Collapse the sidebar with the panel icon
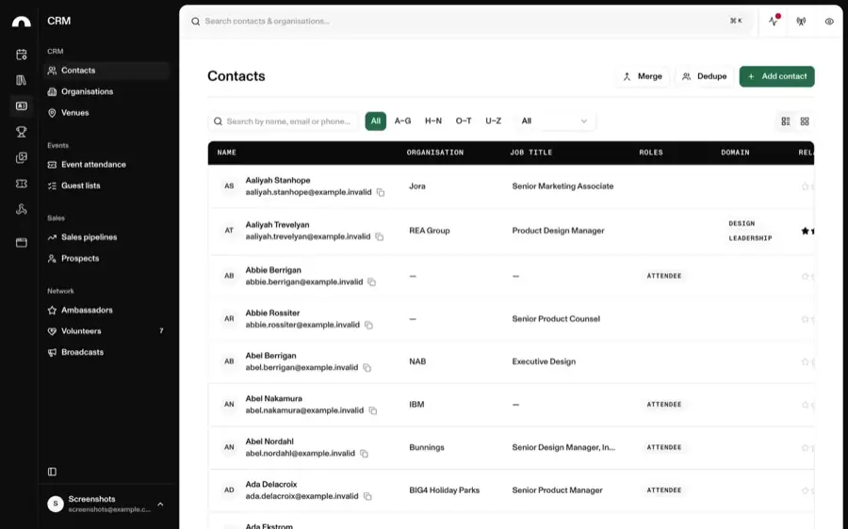Viewport: 848px width, 529px height. (x=52, y=472)
